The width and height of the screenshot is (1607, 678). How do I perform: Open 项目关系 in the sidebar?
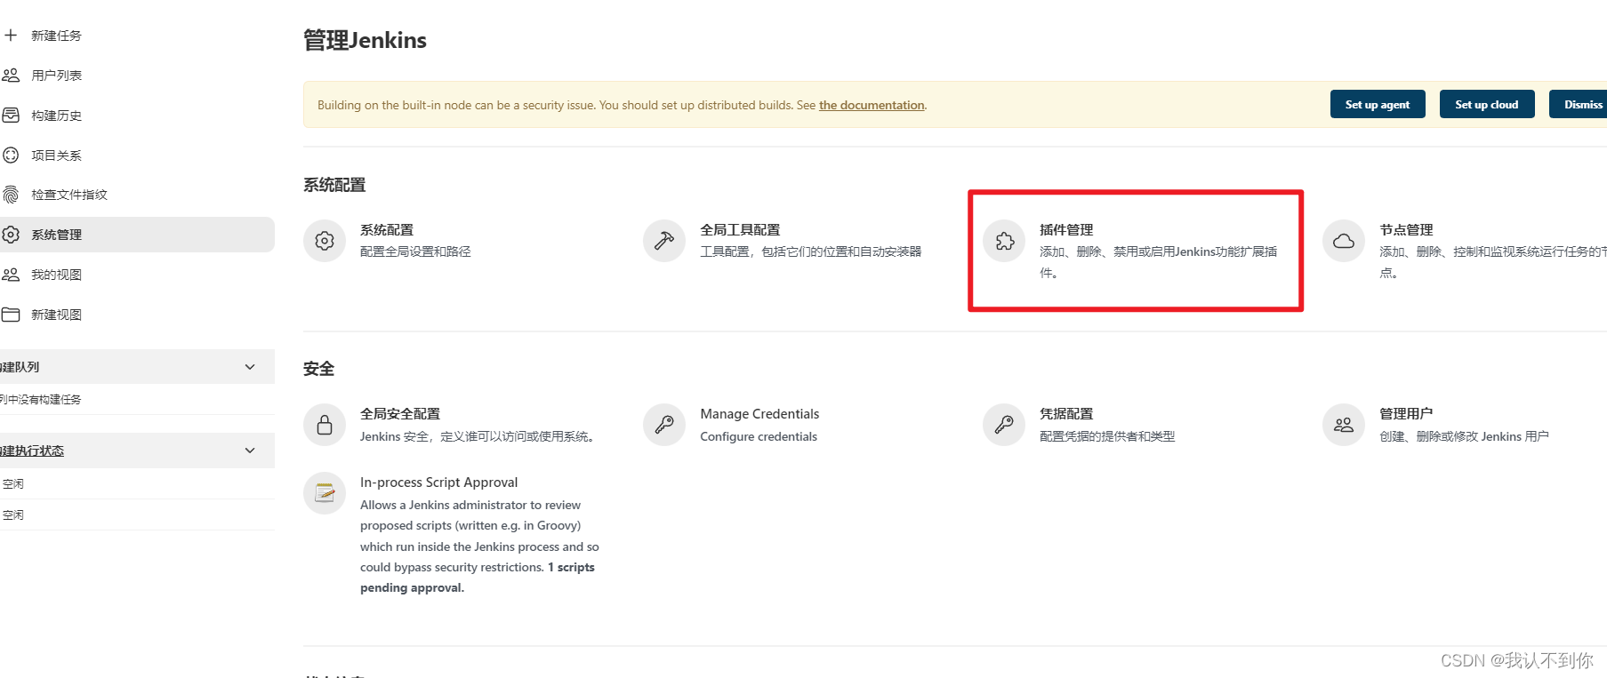(56, 156)
